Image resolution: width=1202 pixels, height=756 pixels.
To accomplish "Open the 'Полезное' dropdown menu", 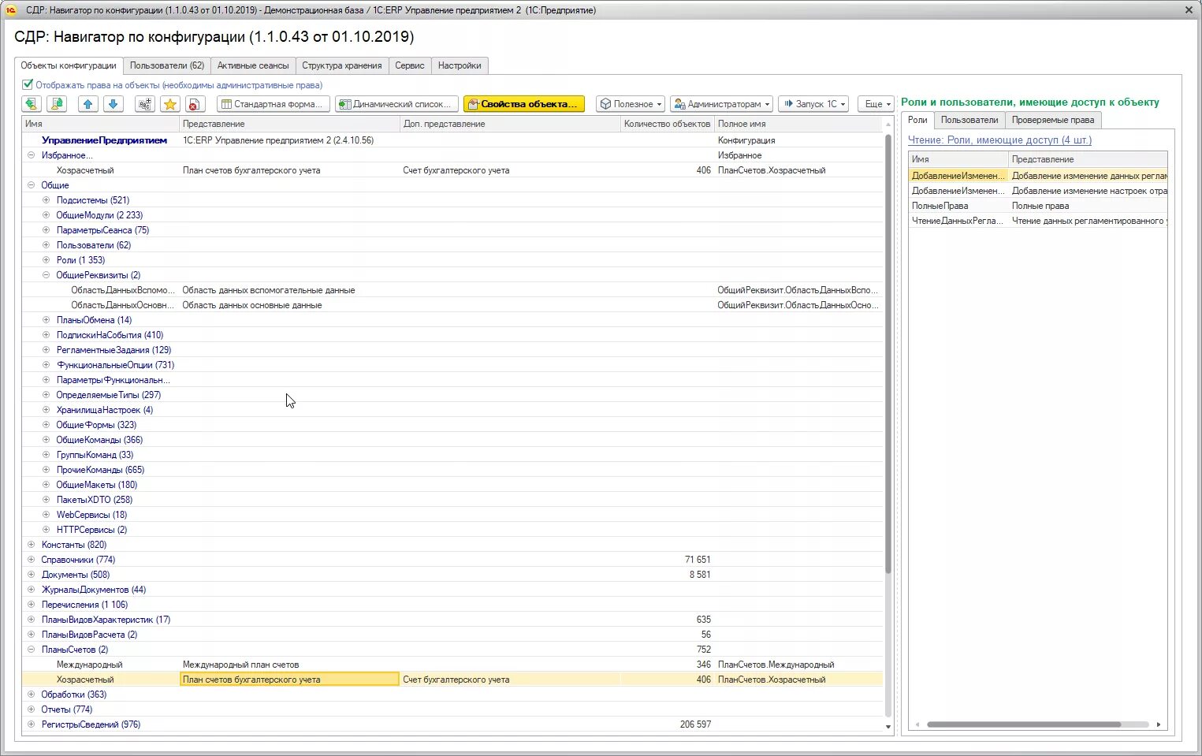I will pos(631,104).
